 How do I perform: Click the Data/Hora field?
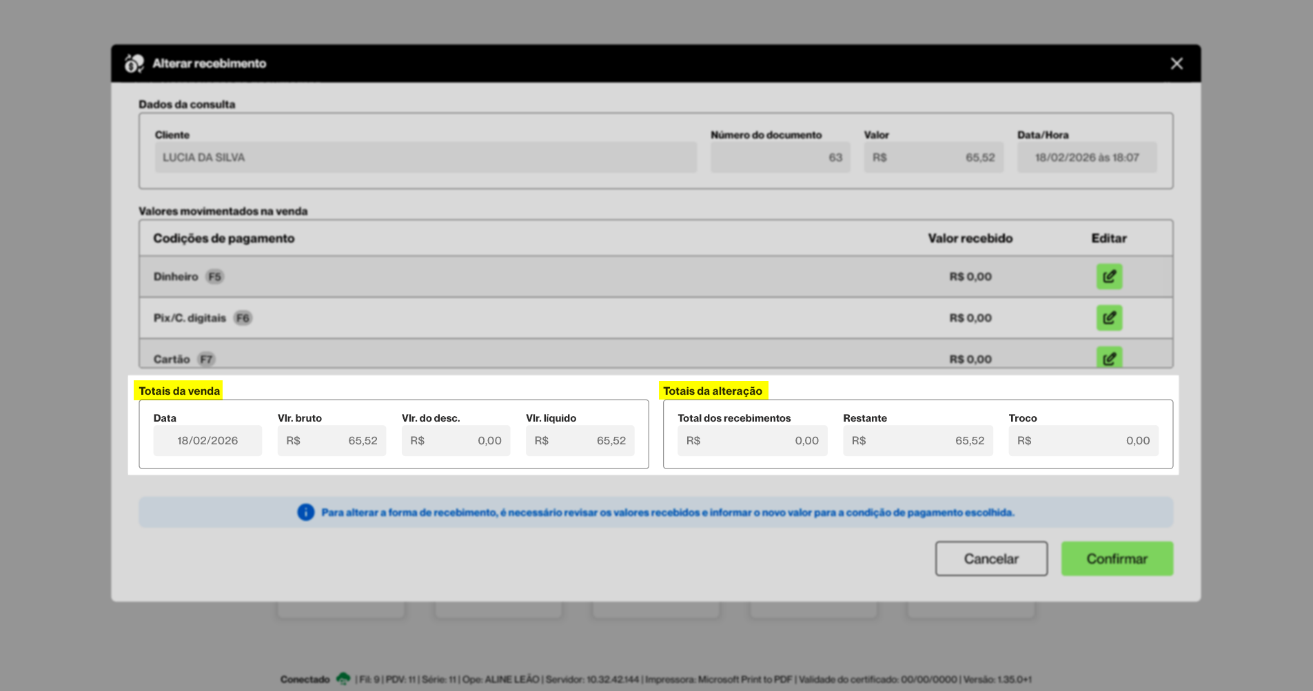(x=1086, y=158)
